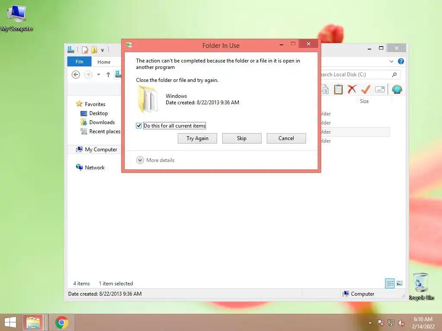Screen dimensions: 442x331
Task: Click the orange checkmark Properties icon
Action: 366,90
